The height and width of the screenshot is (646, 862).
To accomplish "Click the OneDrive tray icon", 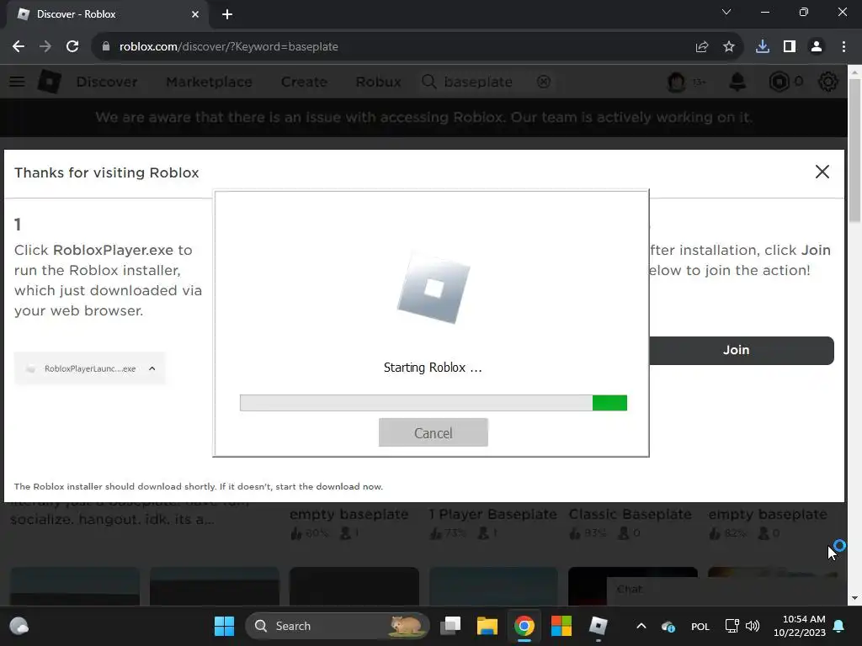I will [668, 627].
